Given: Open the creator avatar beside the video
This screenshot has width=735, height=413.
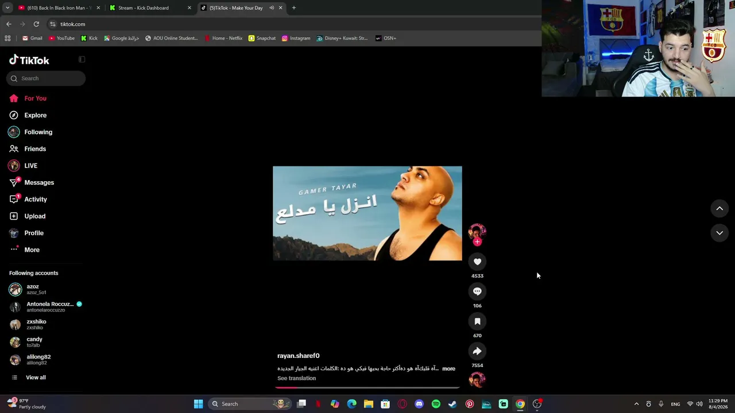Looking at the screenshot, I should [477, 231].
